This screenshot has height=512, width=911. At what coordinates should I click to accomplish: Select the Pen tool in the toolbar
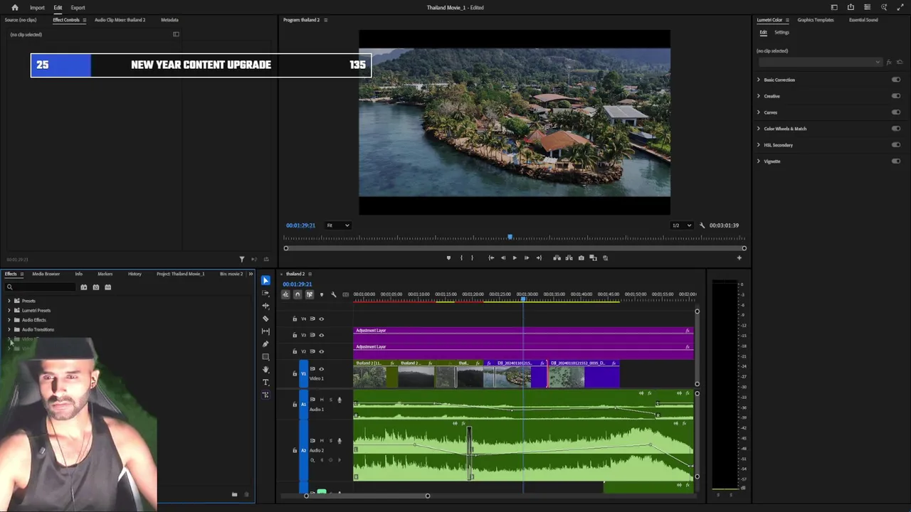(x=265, y=344)
